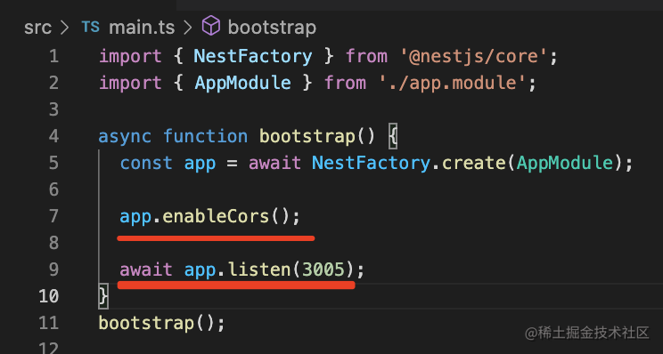Image resolution: width=663 pixels, height=354 pixels.
Task: Click the opening brace on line 4
Action: click(x=393, y=137)
